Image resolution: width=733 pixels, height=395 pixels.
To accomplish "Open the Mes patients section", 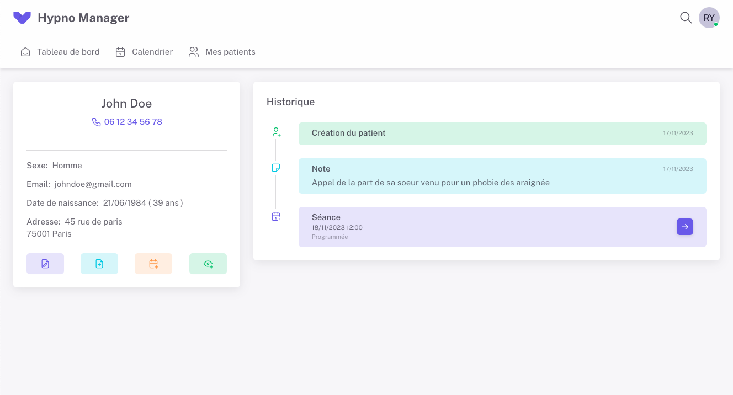I will (230, 51).
